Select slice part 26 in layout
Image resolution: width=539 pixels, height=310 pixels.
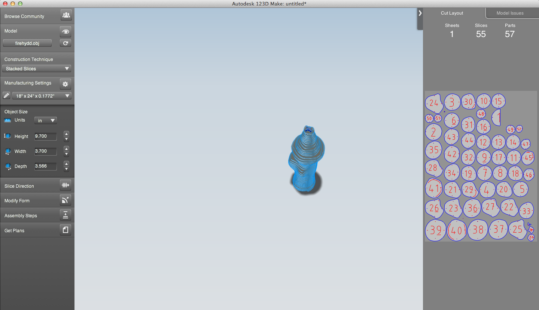[x=434, y=208]
